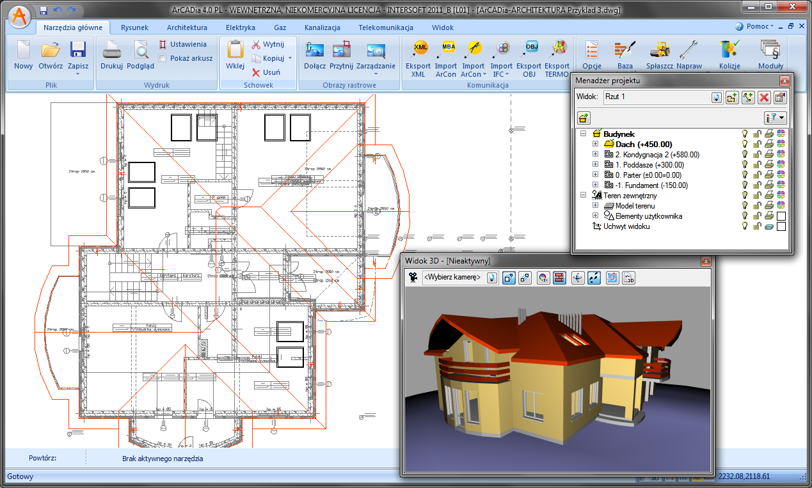Open the Widok Rzut 1 dropdown
The image size is (812, 488).
[x=717, y=97]
